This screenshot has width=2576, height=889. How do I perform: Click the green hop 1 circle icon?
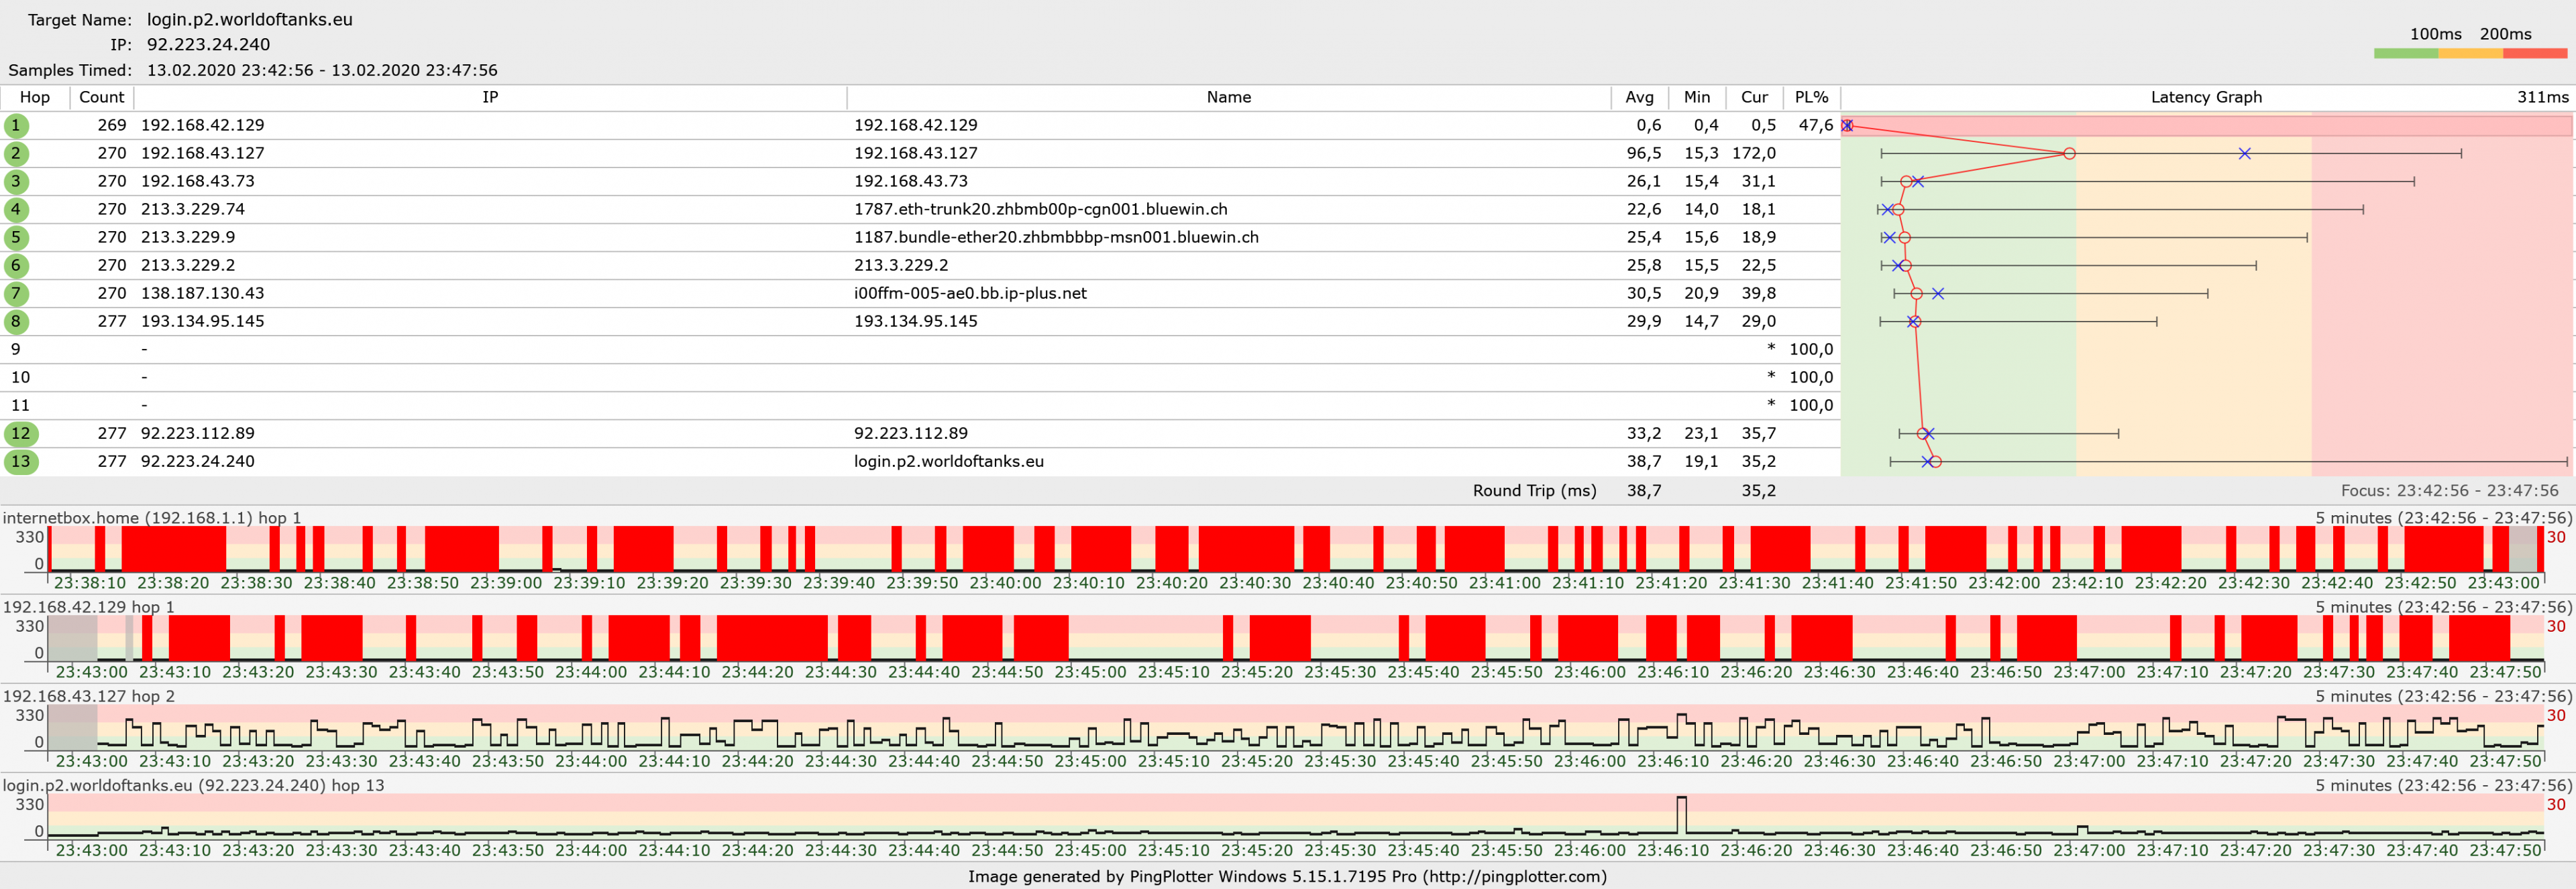[x=16, y=126]
